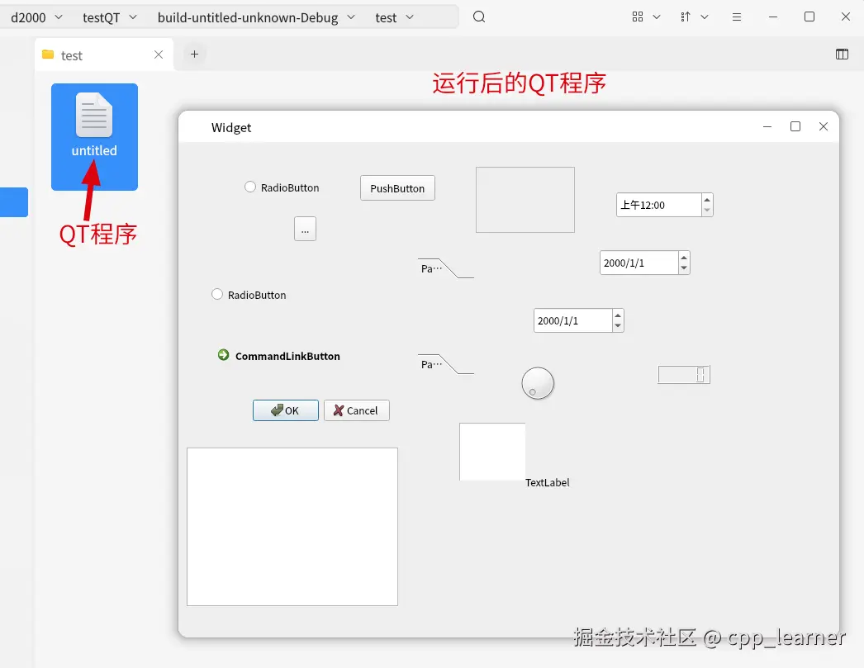
Task: Click the sort order icon in the title bar
Action: (x=688, y=16)
